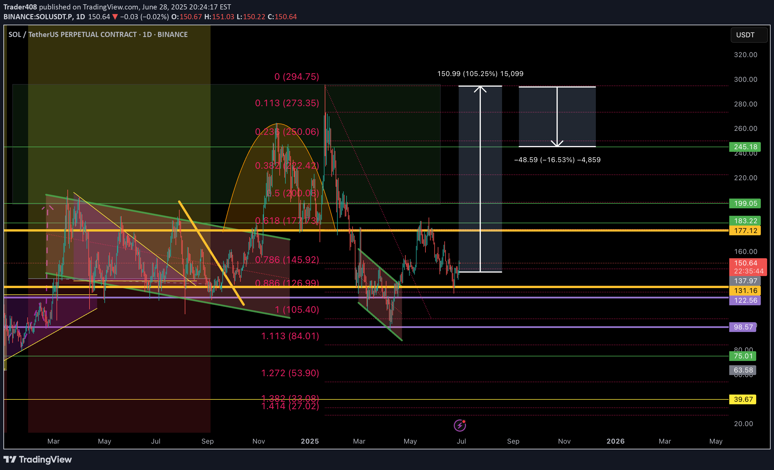Click the TradingView logo

click(38, 459)
